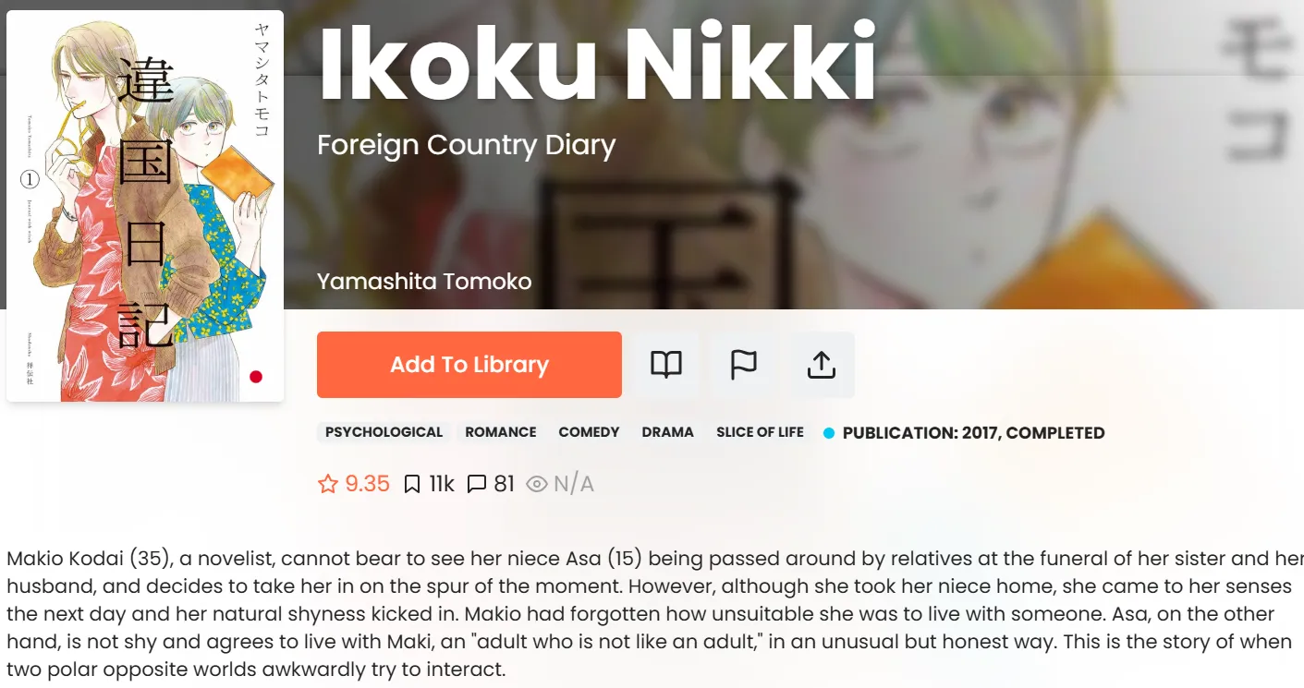The height and width of the screenshot is (688, 1304).
Task: Select the Comedy genre tag
Action: 589,432
